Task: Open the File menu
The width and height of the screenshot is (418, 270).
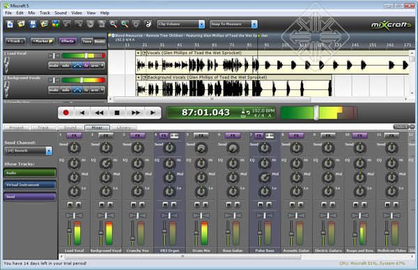Action: [8, 13]
